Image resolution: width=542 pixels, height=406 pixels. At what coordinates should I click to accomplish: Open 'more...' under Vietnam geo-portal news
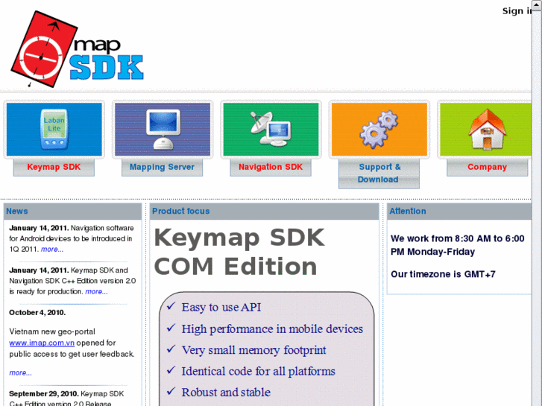20,372
